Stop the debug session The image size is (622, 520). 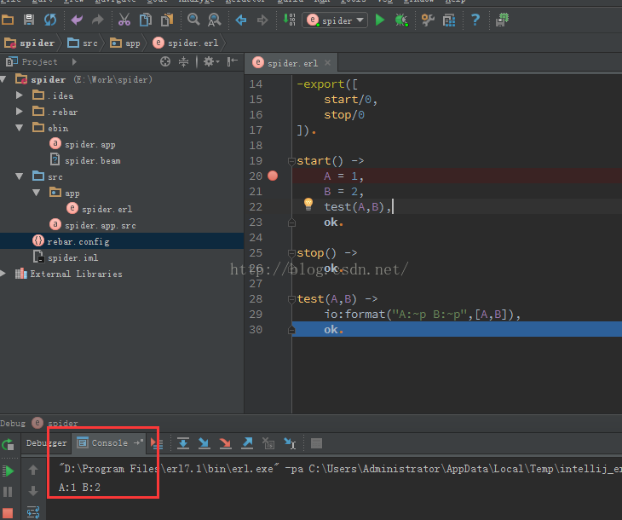8,513
